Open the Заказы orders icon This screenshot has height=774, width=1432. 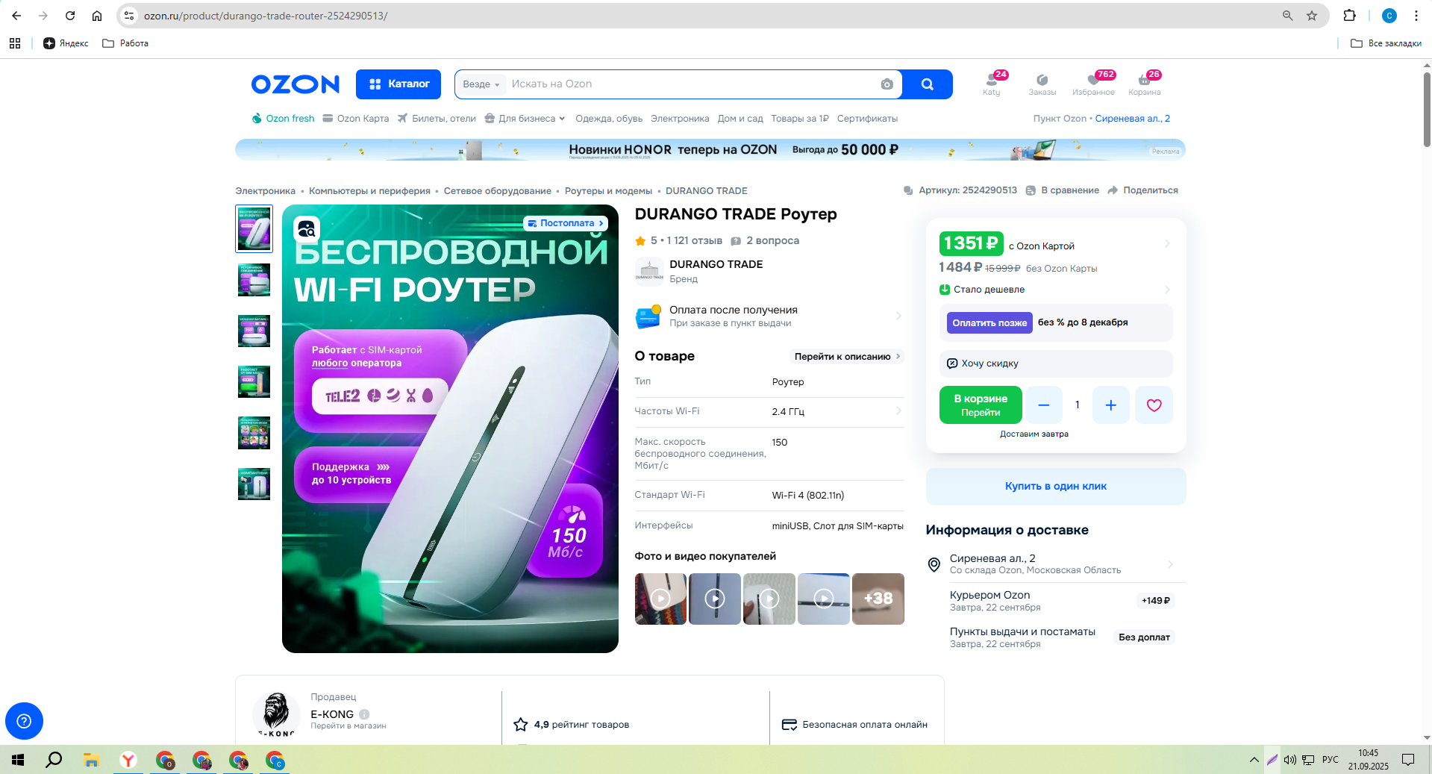[1042, 84]
